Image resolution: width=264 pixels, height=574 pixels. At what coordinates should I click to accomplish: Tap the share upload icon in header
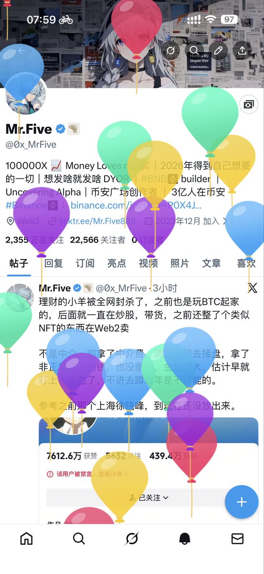(242, 51)
